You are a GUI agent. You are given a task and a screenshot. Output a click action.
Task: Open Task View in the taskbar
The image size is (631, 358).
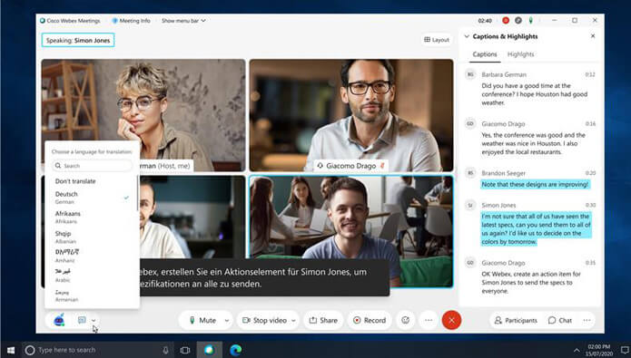(185, 350)
